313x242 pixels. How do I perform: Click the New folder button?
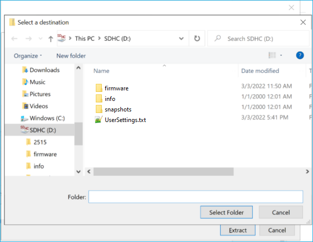(x=71, y=56)
